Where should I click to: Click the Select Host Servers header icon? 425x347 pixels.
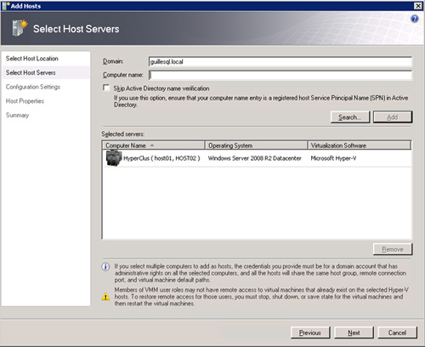tap(20, 28)
